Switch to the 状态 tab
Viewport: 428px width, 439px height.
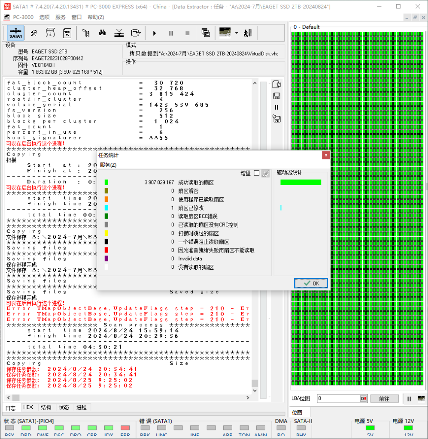tap(64, 407)
